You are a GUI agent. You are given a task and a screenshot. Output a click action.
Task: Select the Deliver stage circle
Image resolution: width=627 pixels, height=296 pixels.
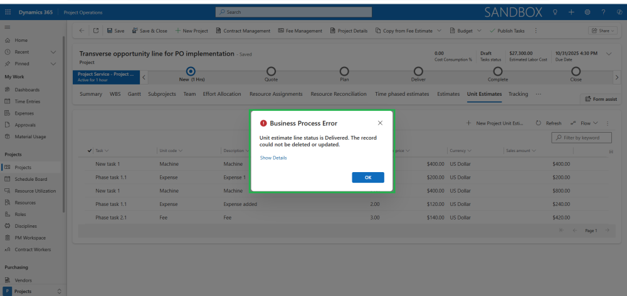(x=418, y=71)
